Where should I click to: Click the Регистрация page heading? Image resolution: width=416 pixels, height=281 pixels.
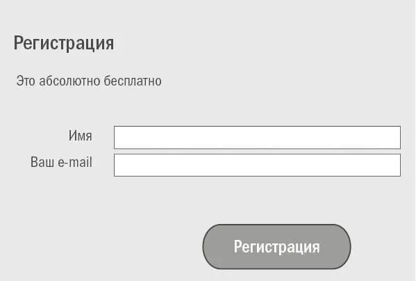tap(64, 43)
